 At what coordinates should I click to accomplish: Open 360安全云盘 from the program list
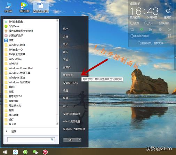click(14, 22)
